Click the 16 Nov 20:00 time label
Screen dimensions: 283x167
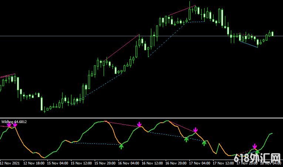pos(176,163)
